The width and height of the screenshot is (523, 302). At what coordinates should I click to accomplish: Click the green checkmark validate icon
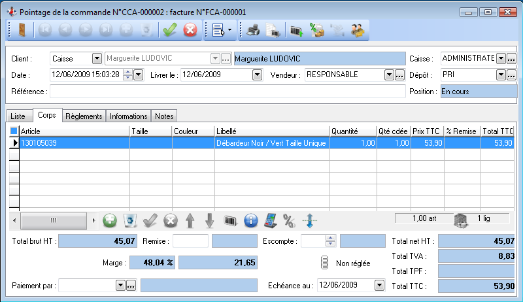[x=170, y=29]
